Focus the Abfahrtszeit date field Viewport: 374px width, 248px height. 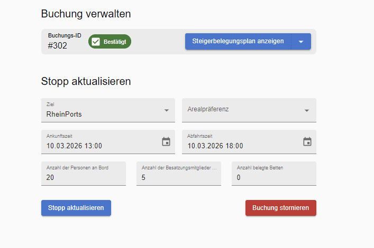(x=249, y=142)
